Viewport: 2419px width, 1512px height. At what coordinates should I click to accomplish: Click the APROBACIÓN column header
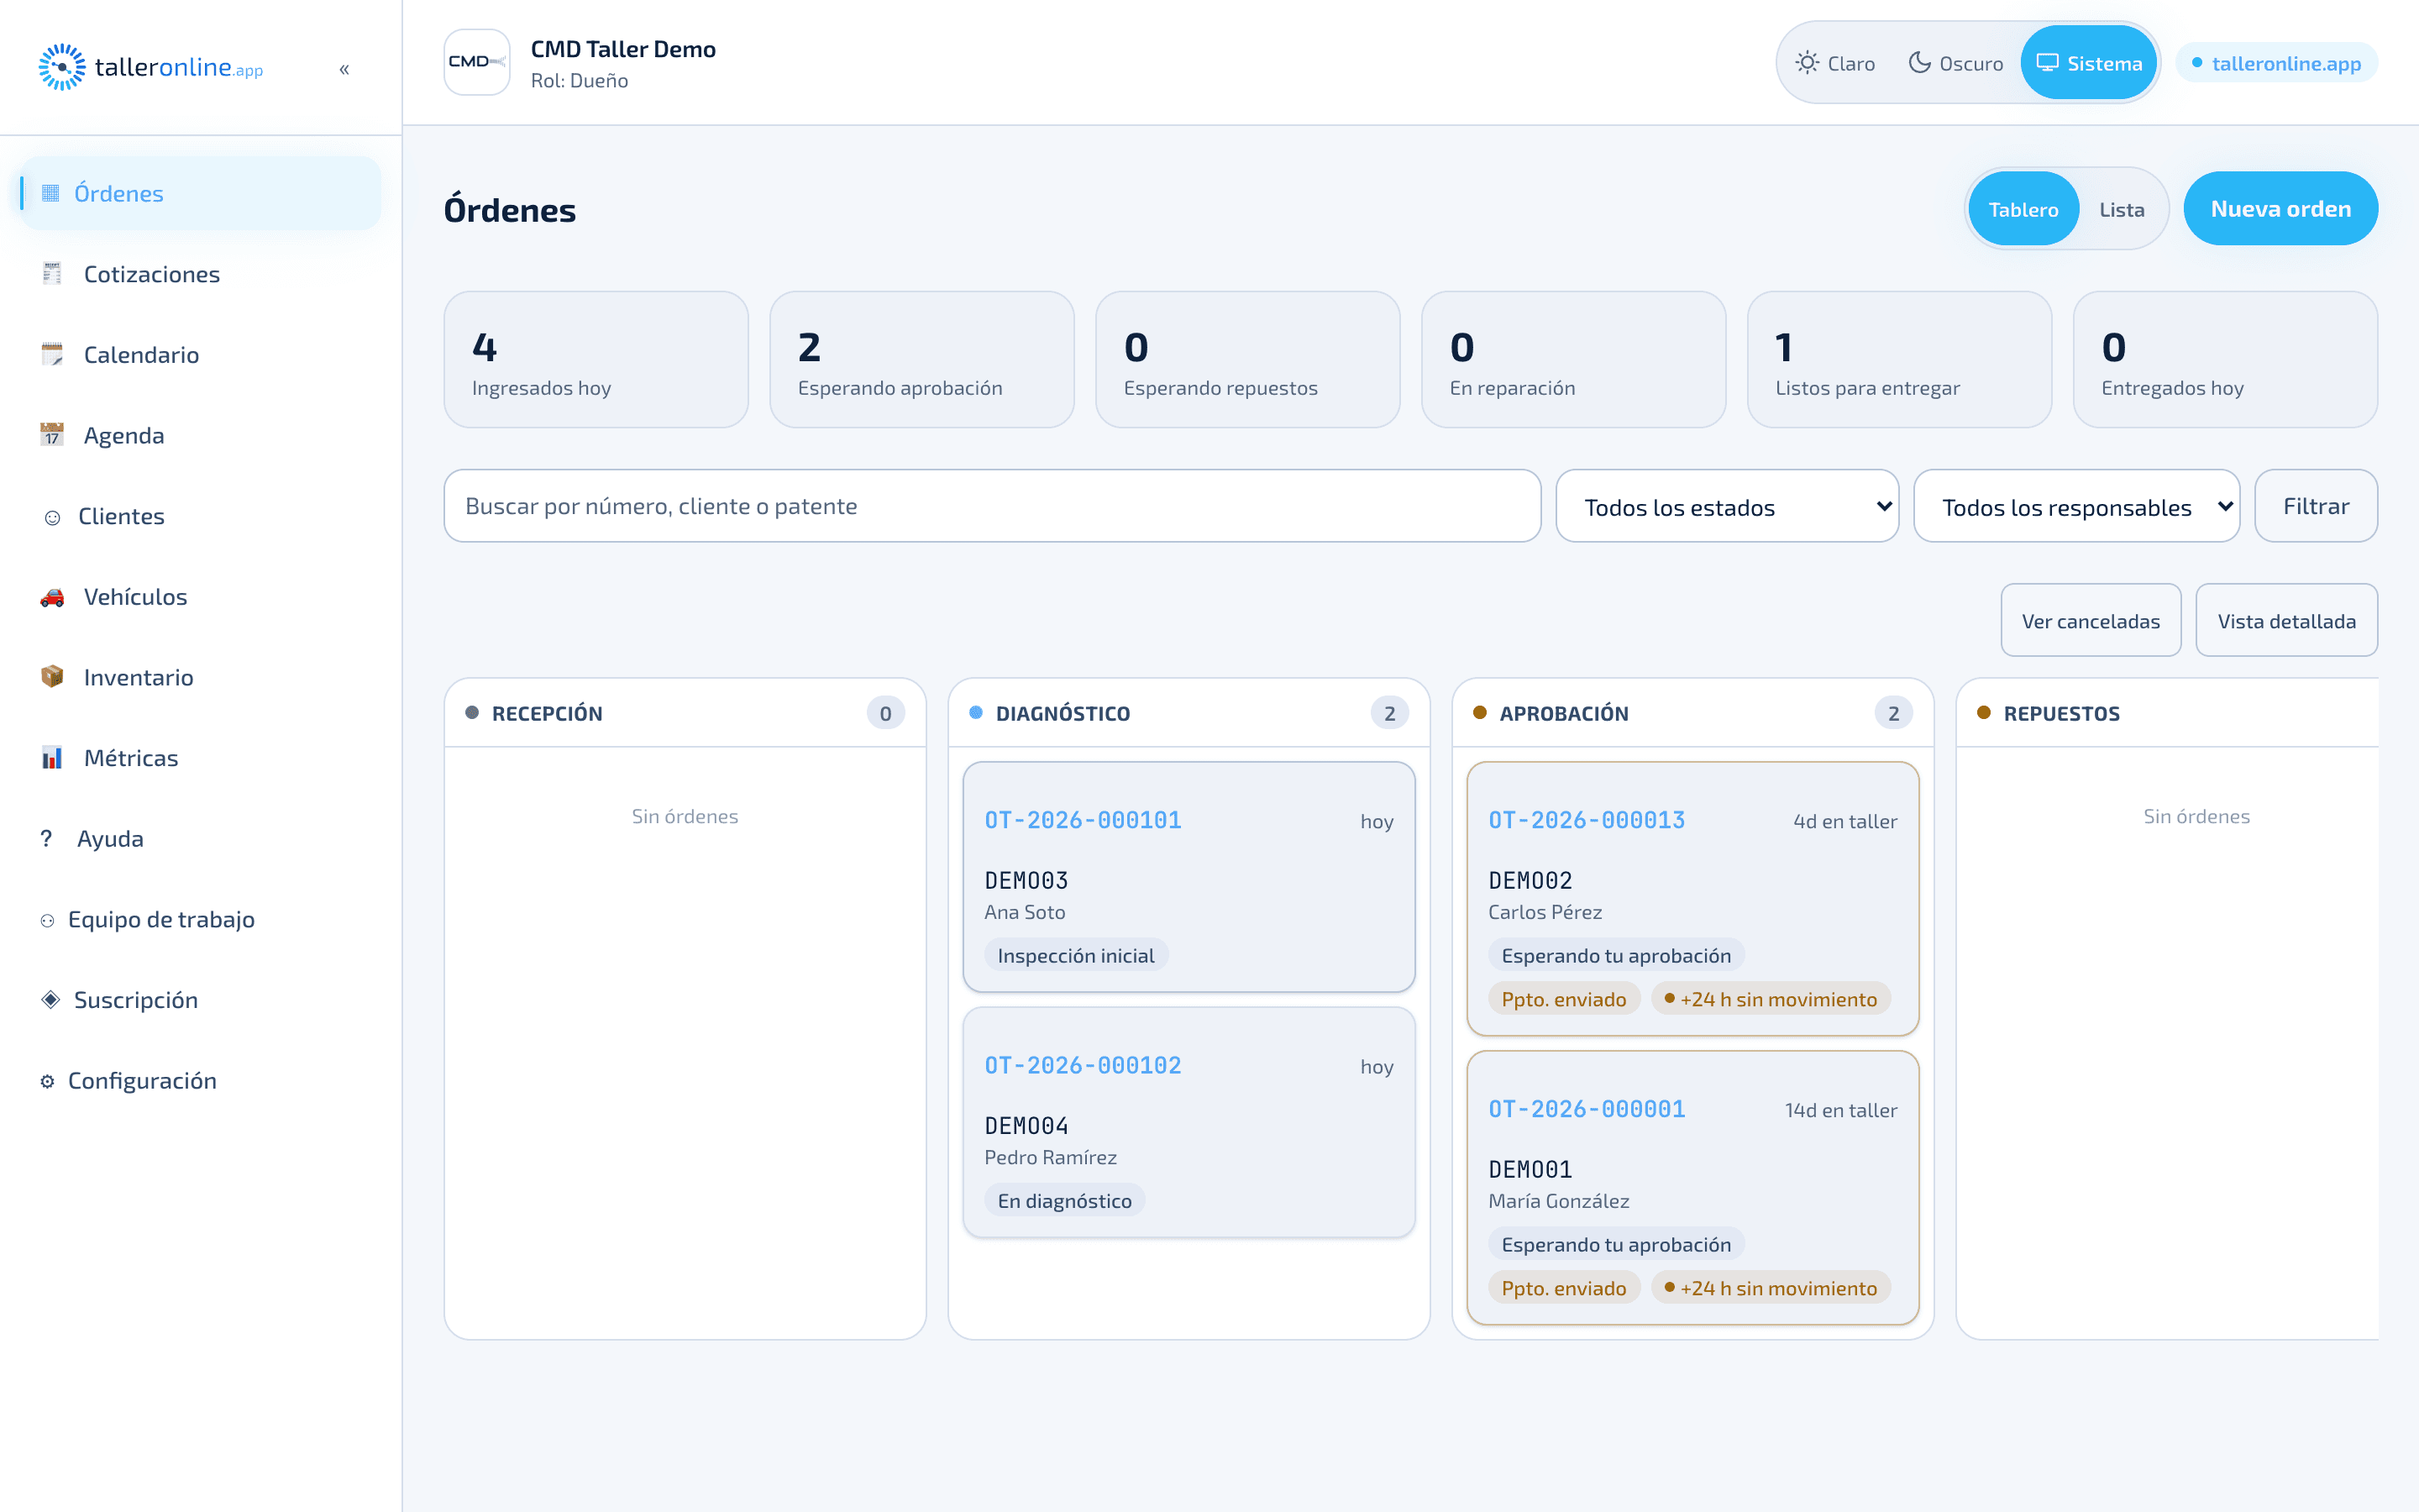1692,713
